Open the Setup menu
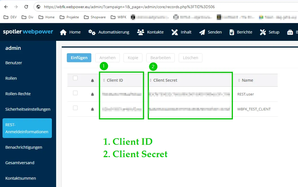The height and width of the screenshot is (187, 298). (x=274, y=32)
